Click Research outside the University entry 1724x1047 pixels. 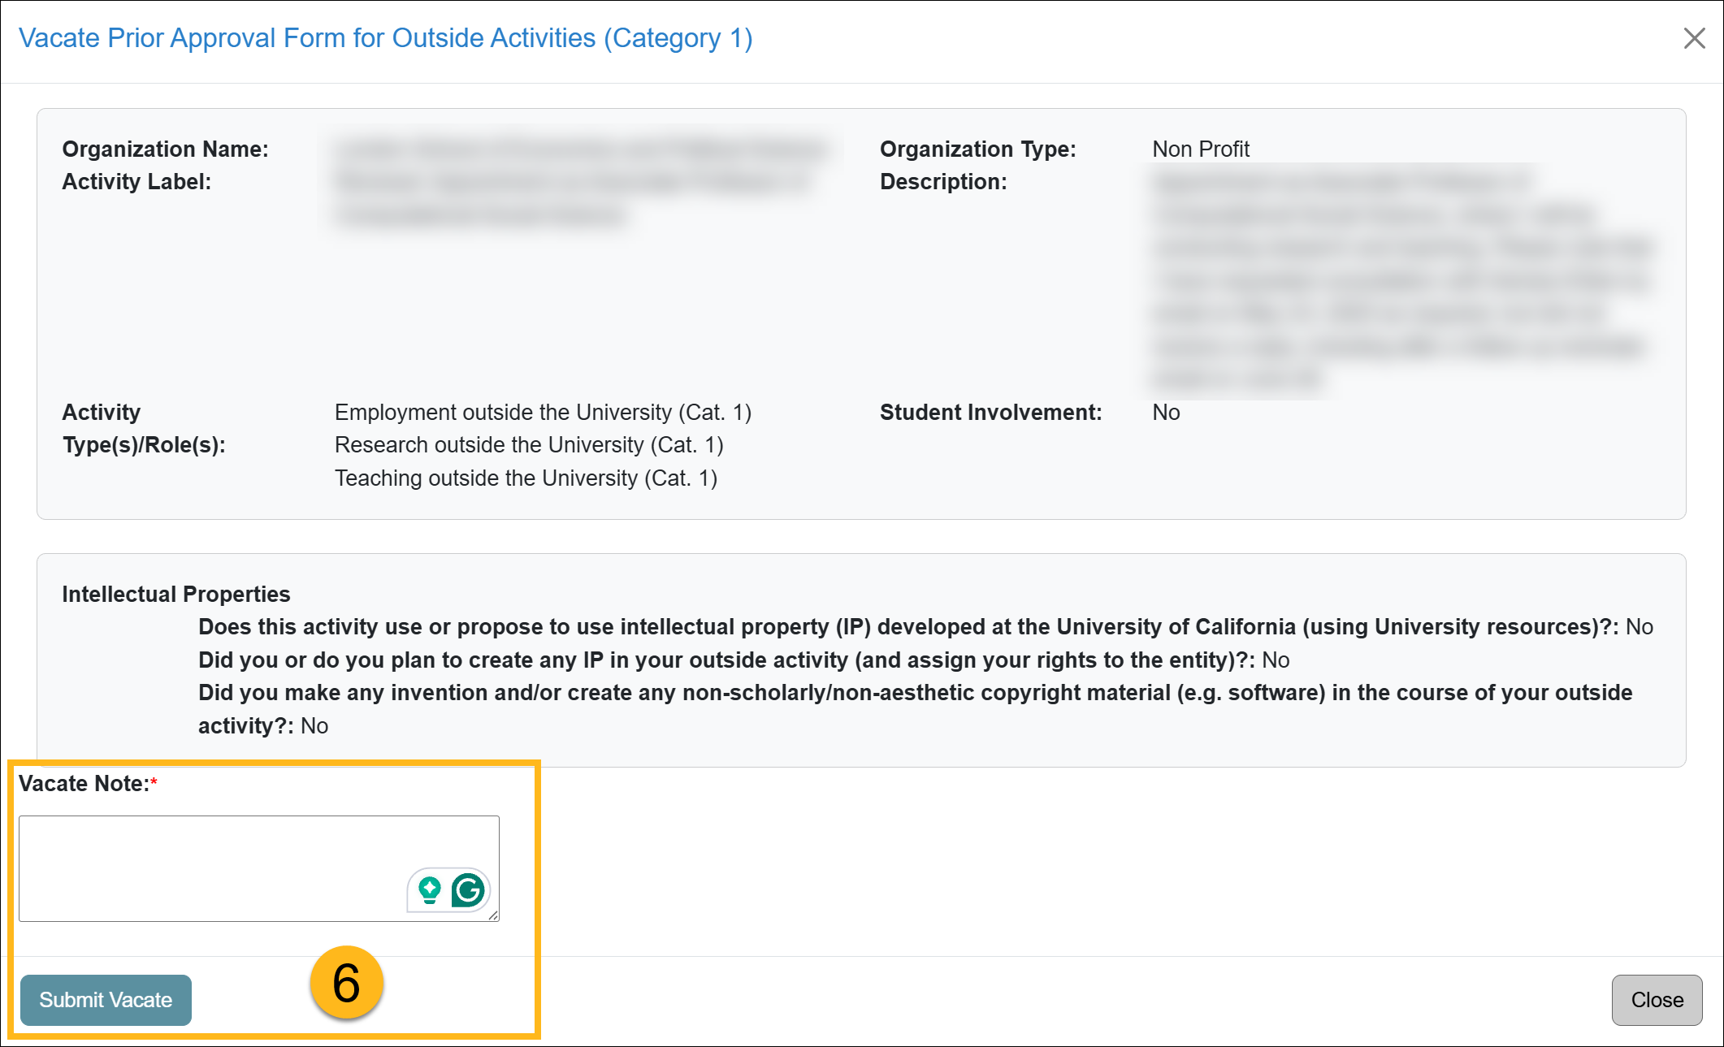[529, 444]
